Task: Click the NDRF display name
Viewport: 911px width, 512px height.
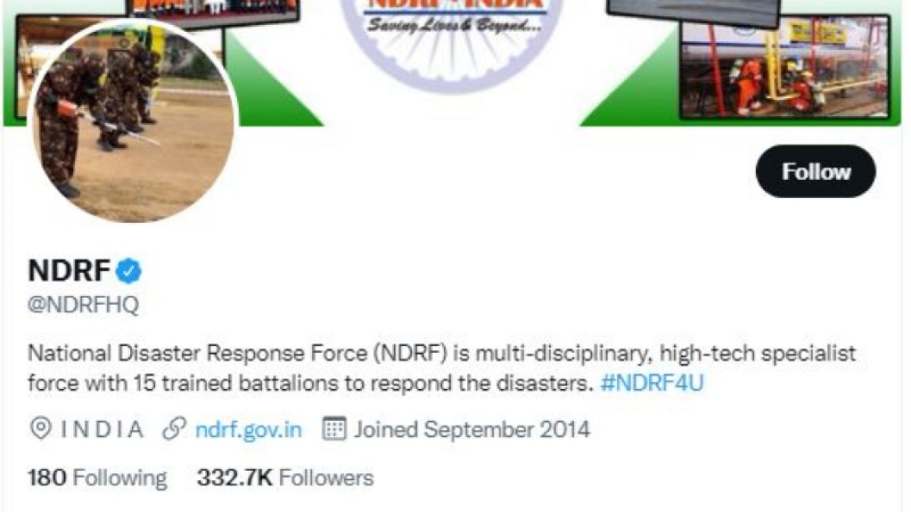Action: (x=70, y=271)
